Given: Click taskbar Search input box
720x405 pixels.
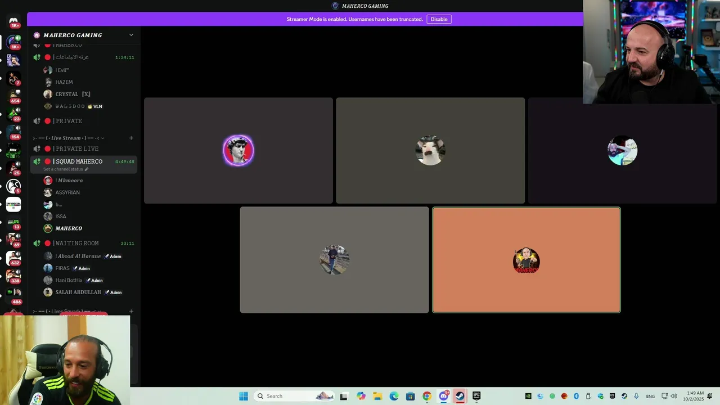Looking at the screenshot, I should coord(294,396).
